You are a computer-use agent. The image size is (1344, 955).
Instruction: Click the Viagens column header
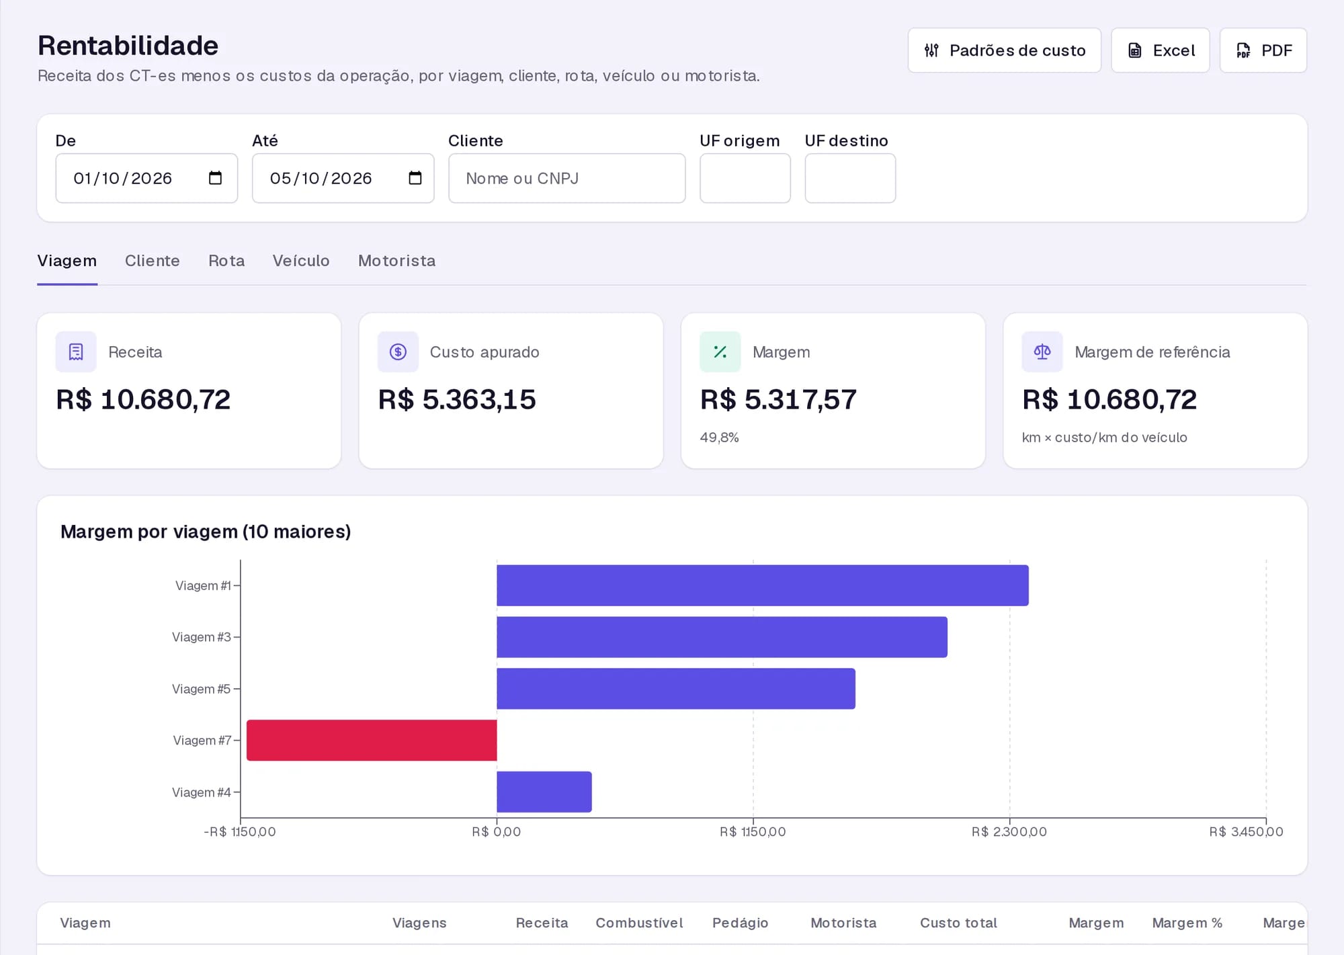point(419,923)
